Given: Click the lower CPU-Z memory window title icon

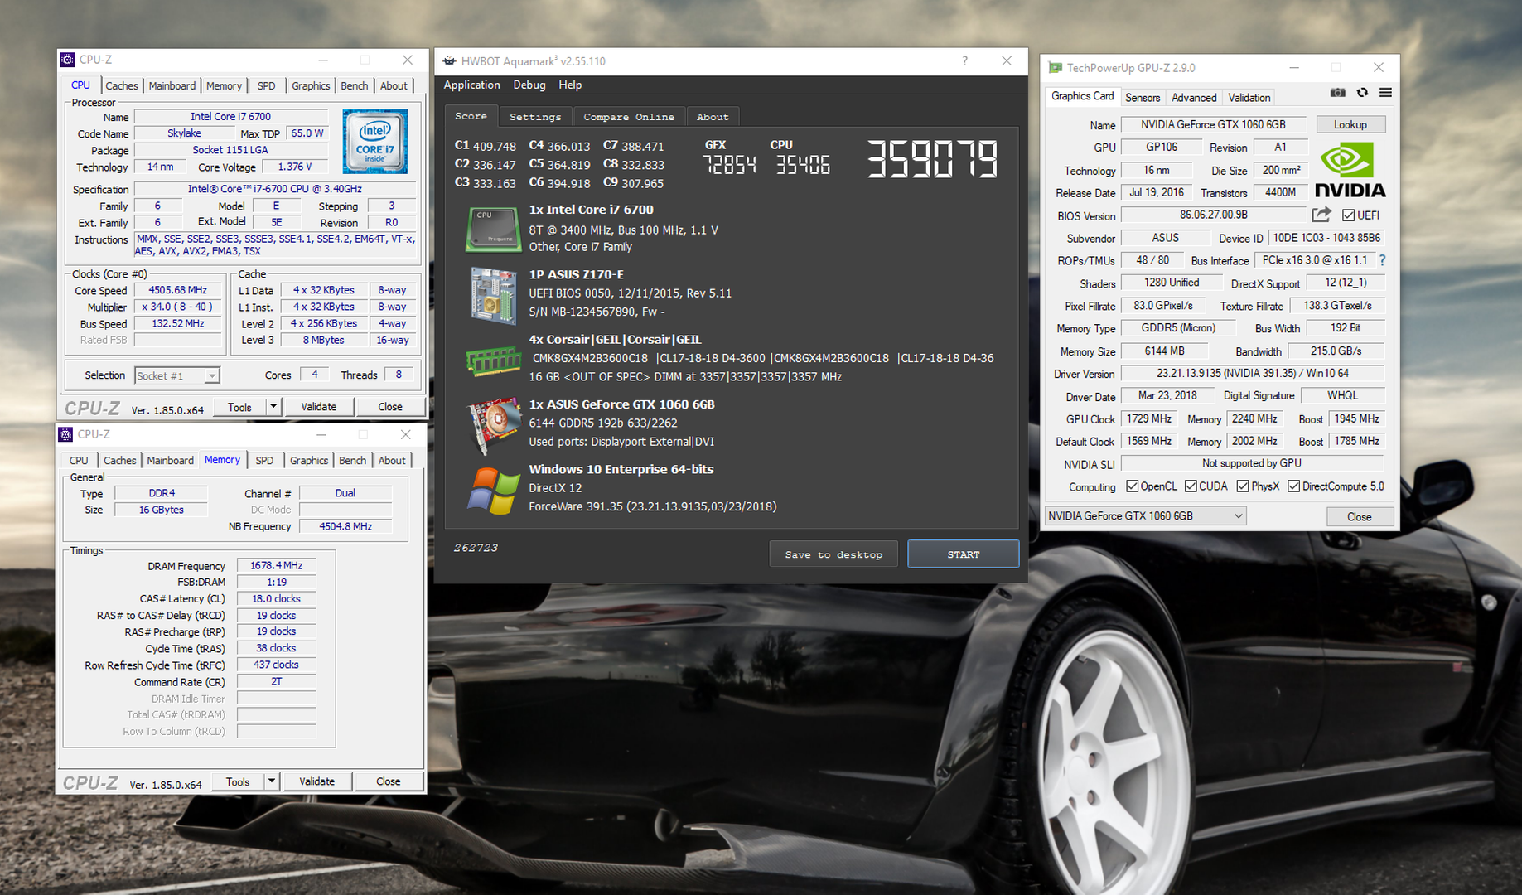Looking at the screenshot, I should point(65,434).
